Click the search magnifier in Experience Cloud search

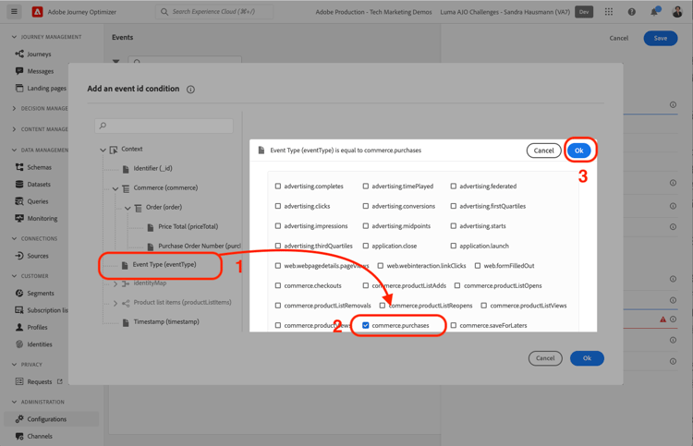164,12
